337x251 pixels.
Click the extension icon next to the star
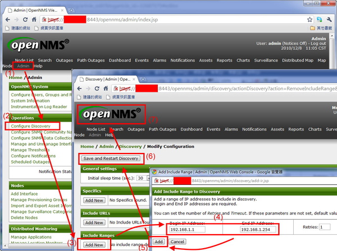coord(320,20)
